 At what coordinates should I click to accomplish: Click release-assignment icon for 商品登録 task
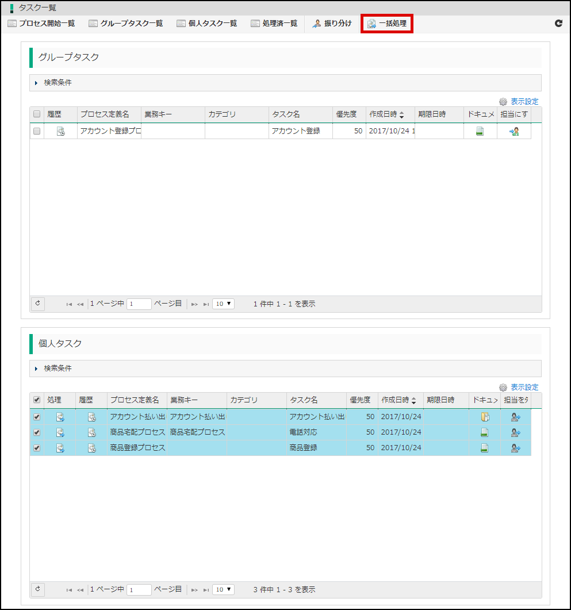pyautogui.click(x=515, y=448)
